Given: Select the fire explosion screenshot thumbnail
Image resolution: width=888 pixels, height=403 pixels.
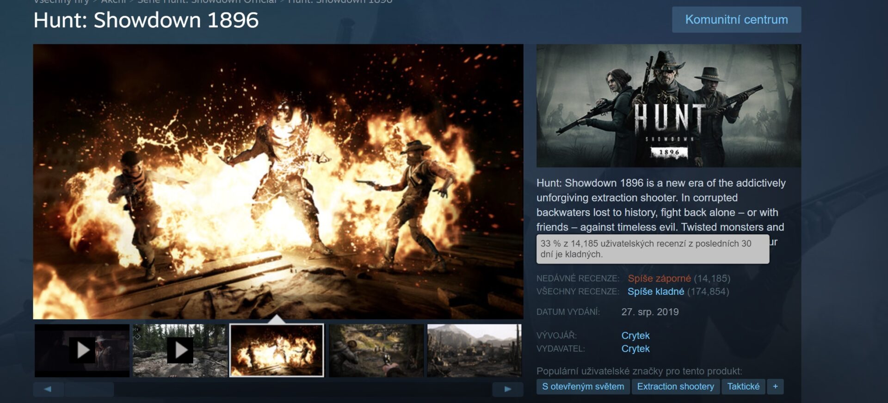Looking at the screenshot, I should click(x=277, y=350).
